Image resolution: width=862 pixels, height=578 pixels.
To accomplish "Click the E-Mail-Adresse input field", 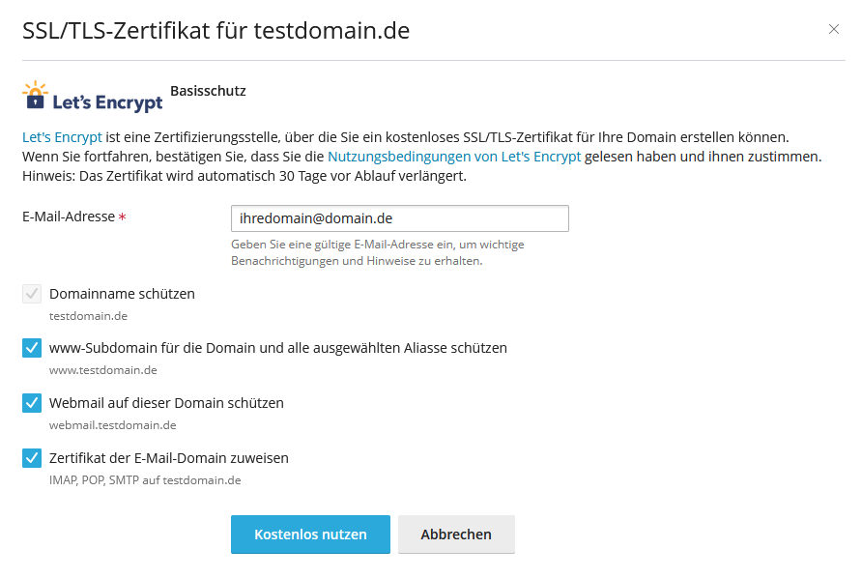I will click(x=400, y=218).
